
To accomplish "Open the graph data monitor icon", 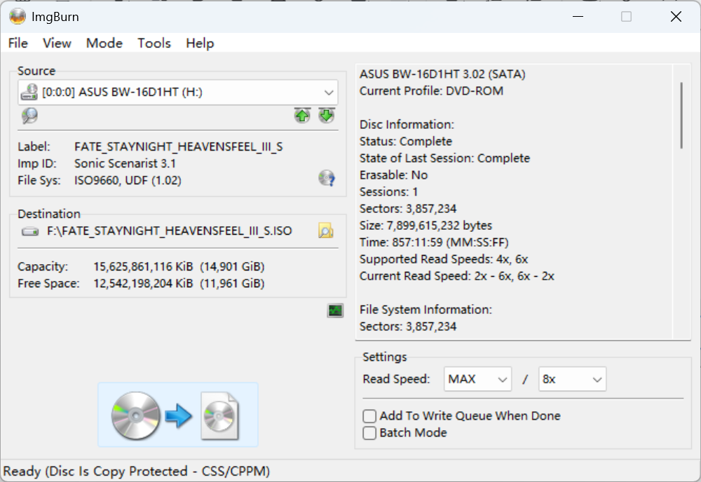I will pyautogui.click(x=335, y=310).
